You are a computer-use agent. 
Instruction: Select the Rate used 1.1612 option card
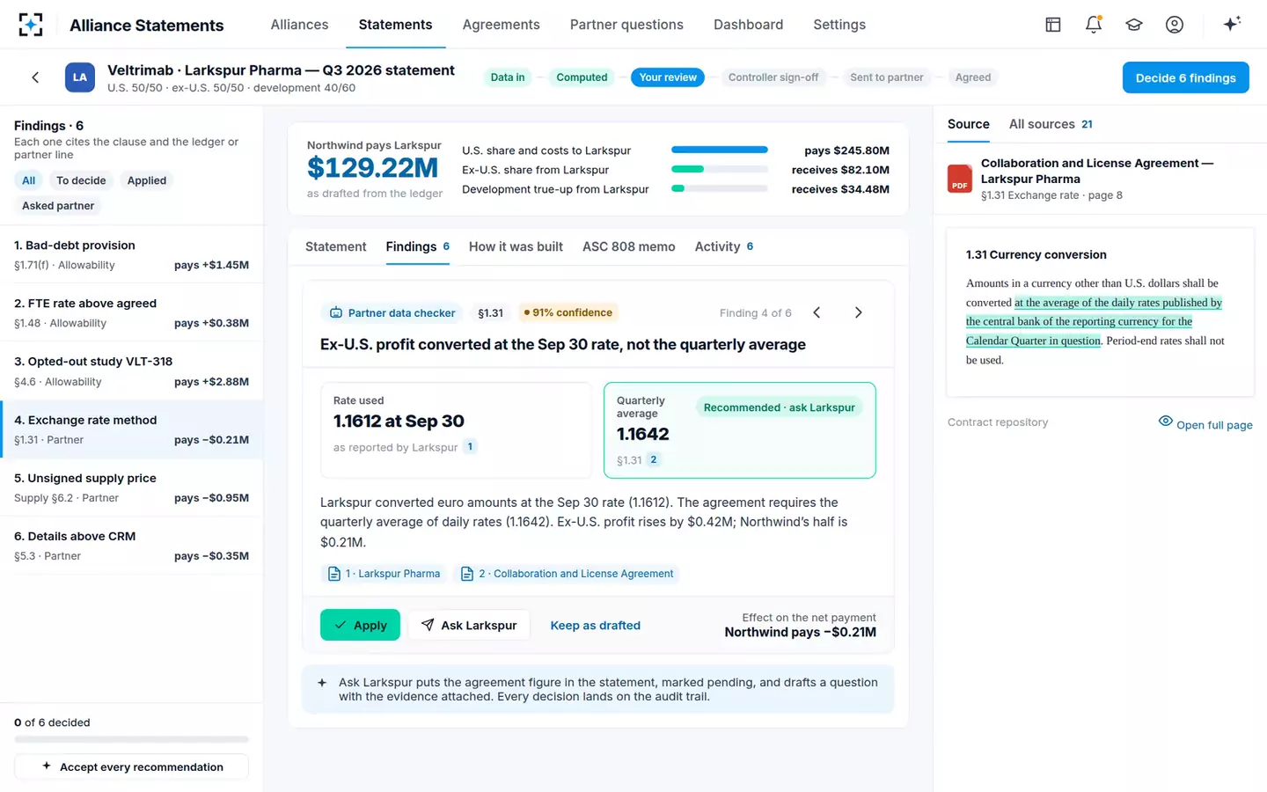click(x=456, y=430)
